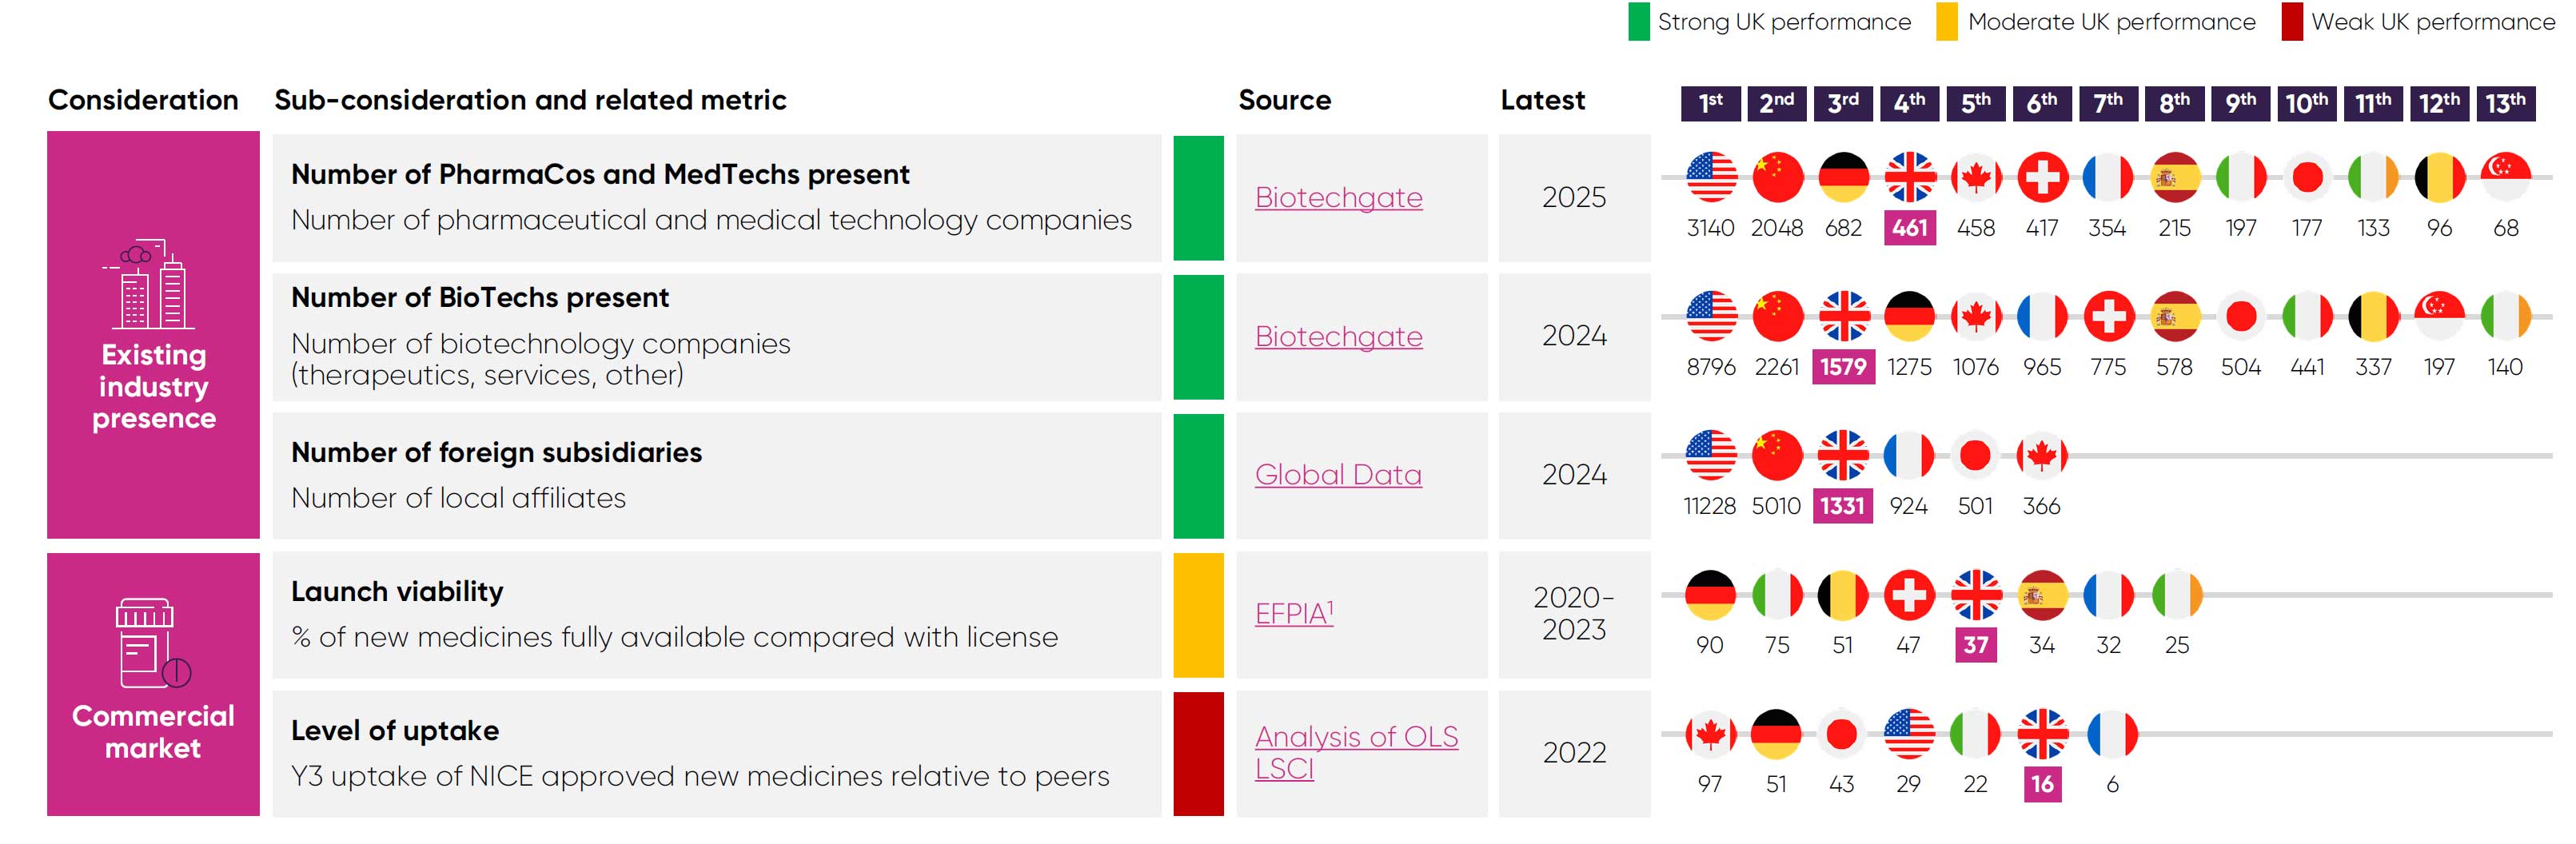Open the Biotechgate link in the PharmaCos row
Viewport: 2576px width, 844px height.
point(1338,198)
